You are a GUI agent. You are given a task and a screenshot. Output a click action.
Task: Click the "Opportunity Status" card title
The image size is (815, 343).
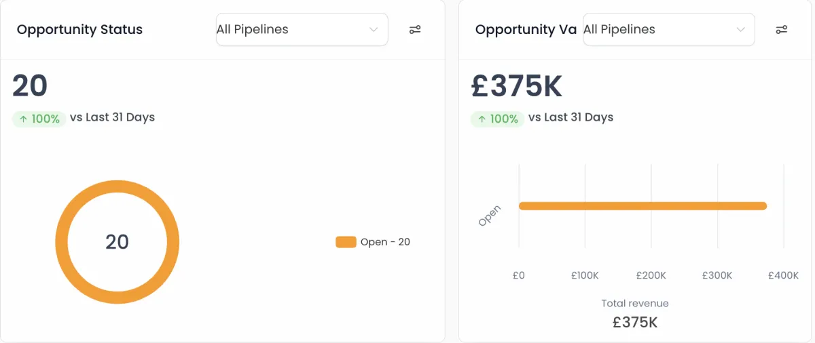79,30
